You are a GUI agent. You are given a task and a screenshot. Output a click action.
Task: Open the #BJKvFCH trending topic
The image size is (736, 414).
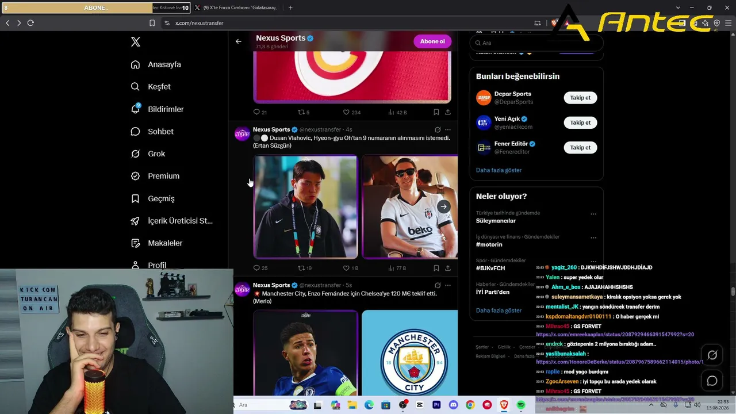pyautogui.click(x=490, y=269)
